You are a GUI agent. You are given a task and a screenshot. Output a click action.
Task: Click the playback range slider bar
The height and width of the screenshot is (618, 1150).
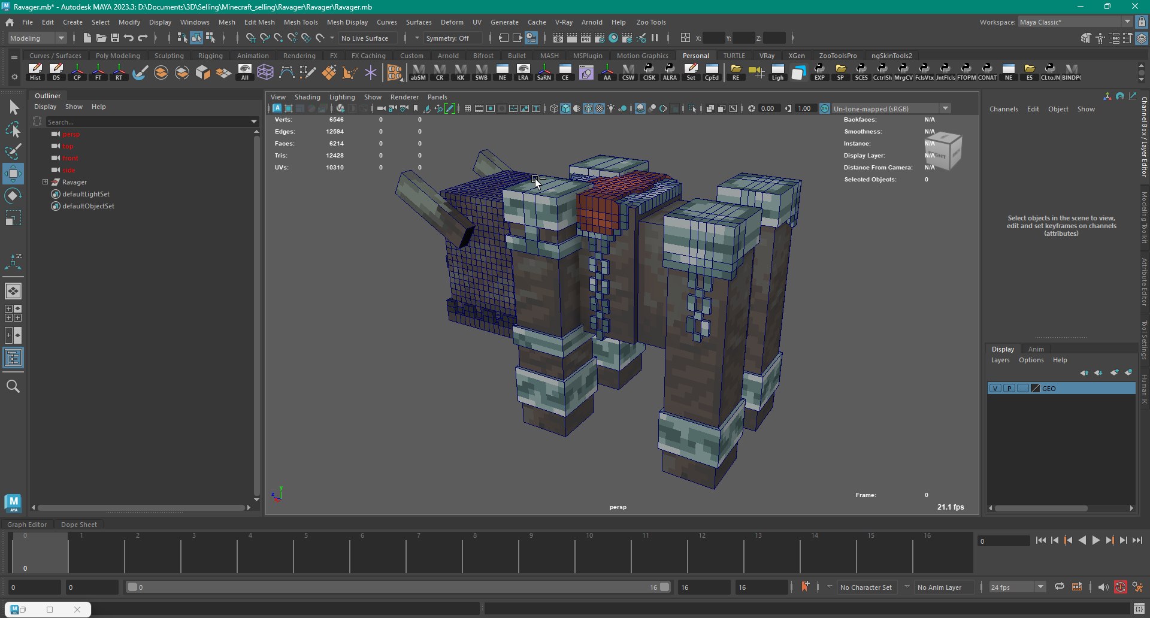pyautogui.click(x=398, y=587)
